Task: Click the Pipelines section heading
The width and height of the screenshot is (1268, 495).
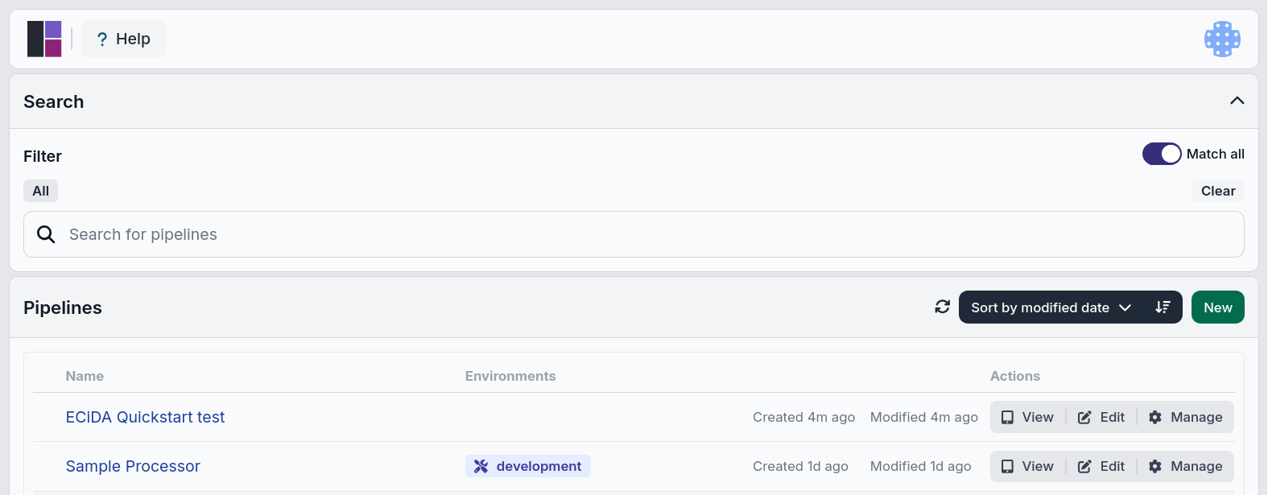Action: click(63, 307)
